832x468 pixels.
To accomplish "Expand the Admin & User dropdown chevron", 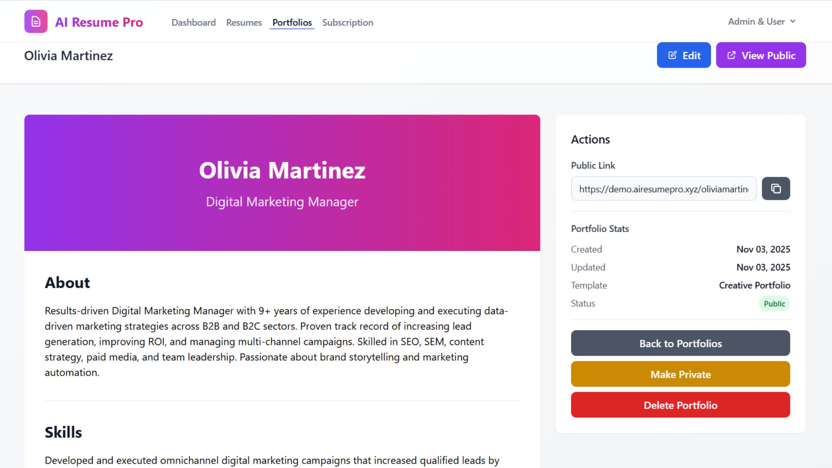I will 793,21.
